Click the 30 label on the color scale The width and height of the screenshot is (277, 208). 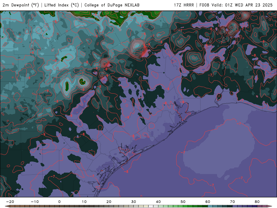pyautogui.click(x=134, y=202)
